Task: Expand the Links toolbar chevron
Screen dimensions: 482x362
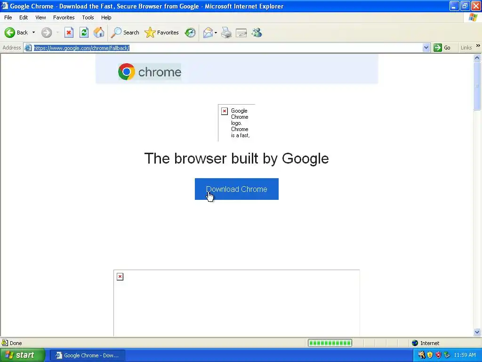Action: 478,46
